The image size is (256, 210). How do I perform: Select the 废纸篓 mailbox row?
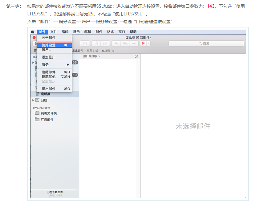click(x=55, y=94)
